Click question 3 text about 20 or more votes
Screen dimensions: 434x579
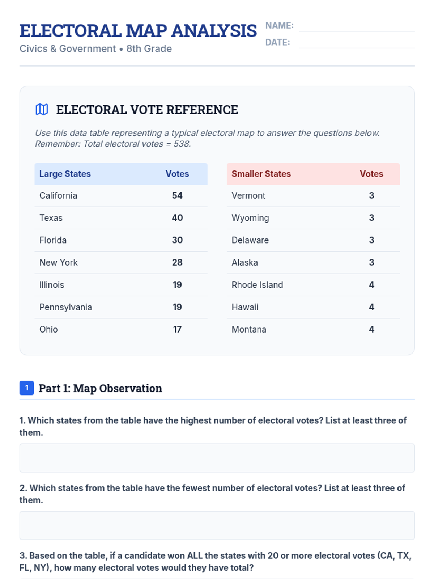(x=216, y=561)
